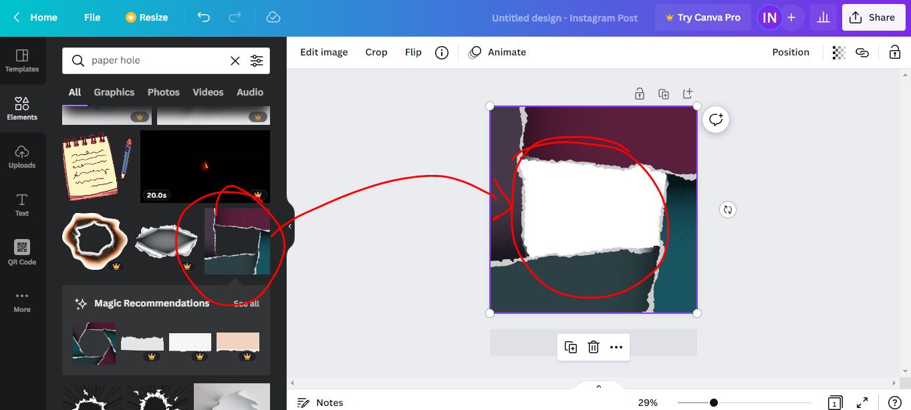Expand the bottom panel with the chevron
Screen dimensions: 911x410
tap(598, 386)
